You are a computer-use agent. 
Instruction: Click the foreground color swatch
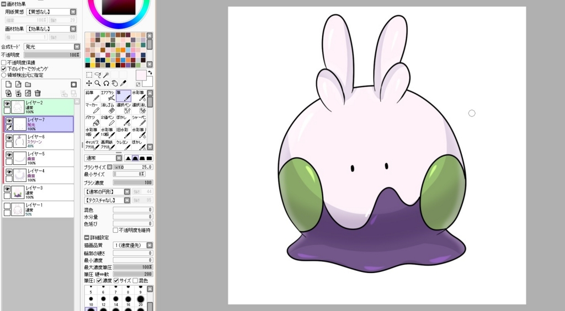coord(141,75)
